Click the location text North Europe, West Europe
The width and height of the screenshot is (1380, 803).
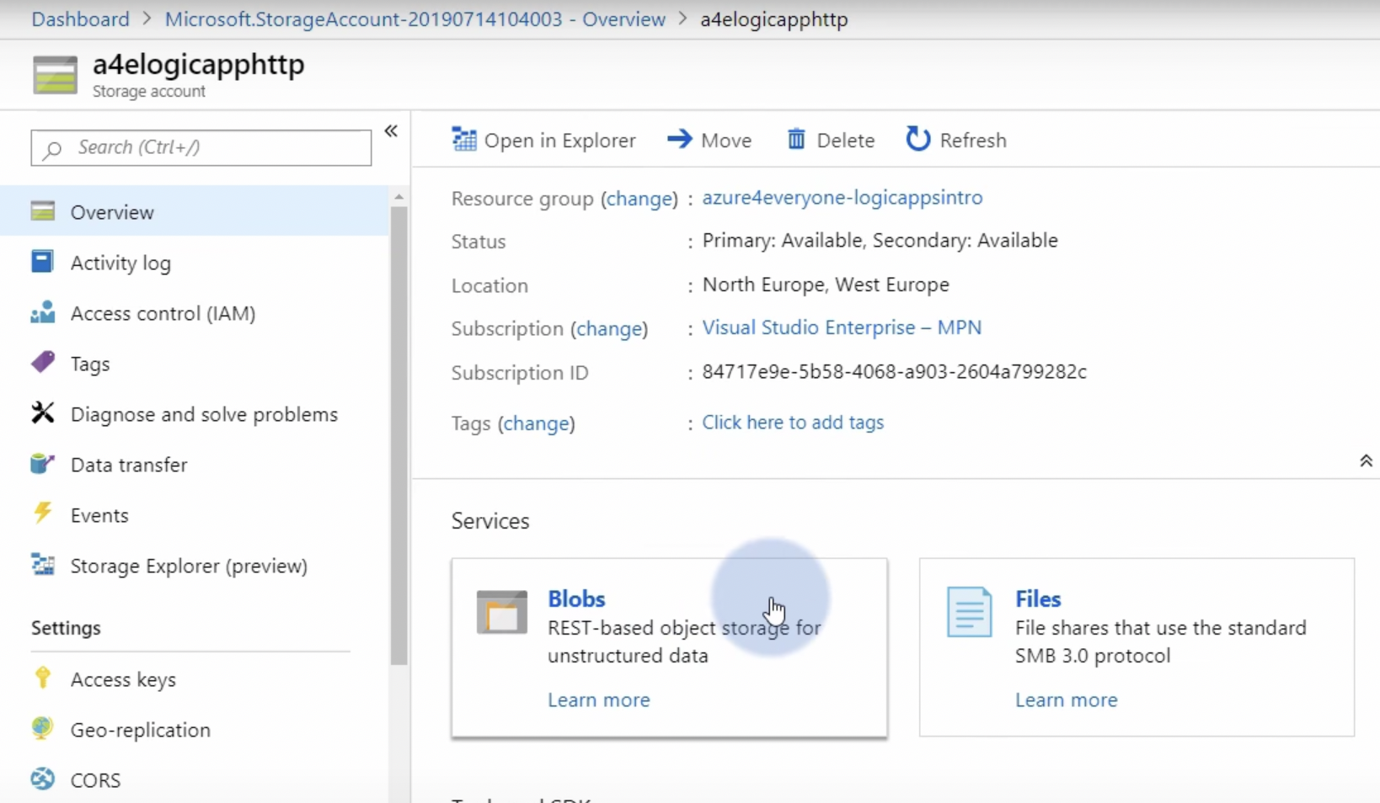pyautogui.click(x=826, y=285)
